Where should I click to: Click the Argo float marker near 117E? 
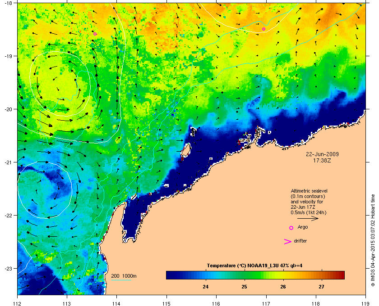(263, 29)
